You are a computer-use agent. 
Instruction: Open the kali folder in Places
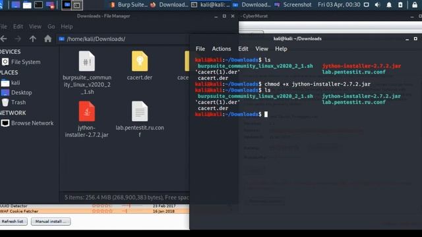(x=11, y=83)
